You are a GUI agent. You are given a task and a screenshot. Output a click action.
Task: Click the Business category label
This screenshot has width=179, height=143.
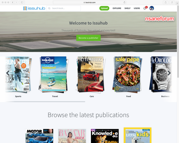point(165,96)
